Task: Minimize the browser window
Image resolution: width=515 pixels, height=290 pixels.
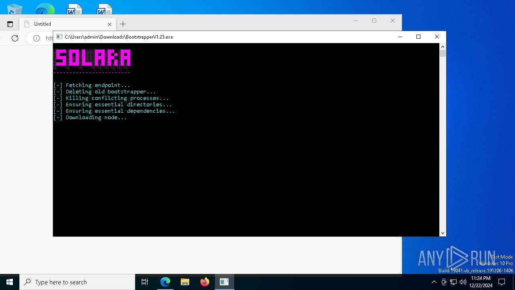Action: [x=356, y=21]
